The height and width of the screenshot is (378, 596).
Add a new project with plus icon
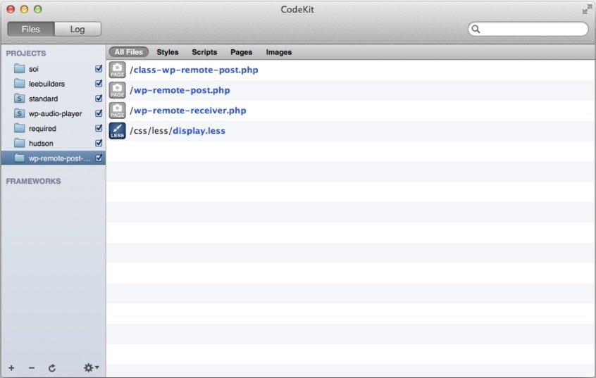(x=11, y=367)
